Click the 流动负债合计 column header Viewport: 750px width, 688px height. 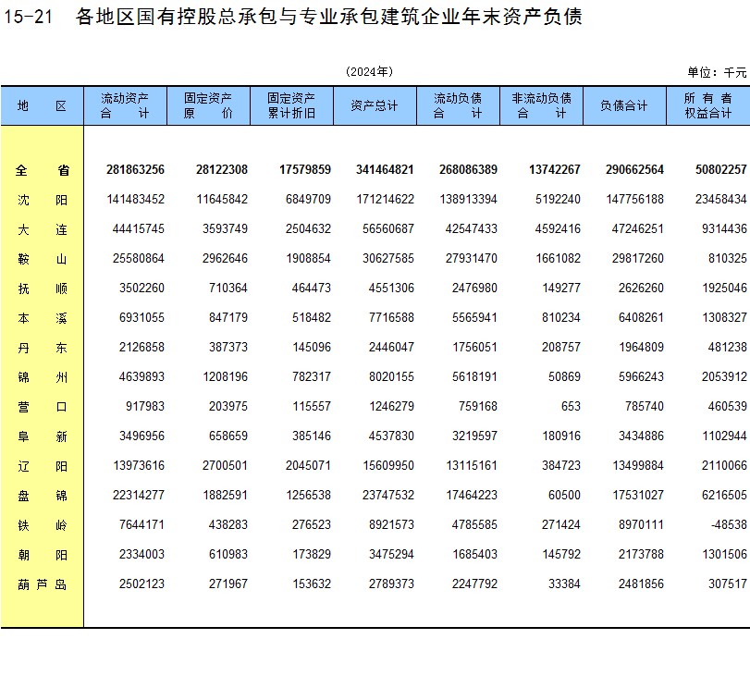point(458,105)
